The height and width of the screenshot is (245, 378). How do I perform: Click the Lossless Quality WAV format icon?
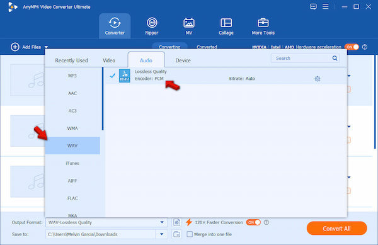(125, 76)
